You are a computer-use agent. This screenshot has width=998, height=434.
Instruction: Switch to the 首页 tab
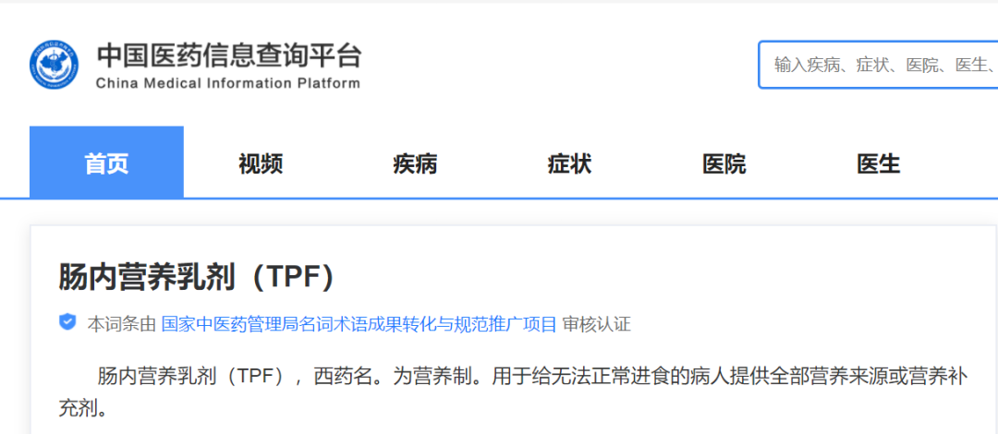106,164
